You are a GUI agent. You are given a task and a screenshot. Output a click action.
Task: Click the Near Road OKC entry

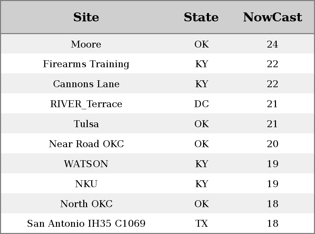coord(86,144)
